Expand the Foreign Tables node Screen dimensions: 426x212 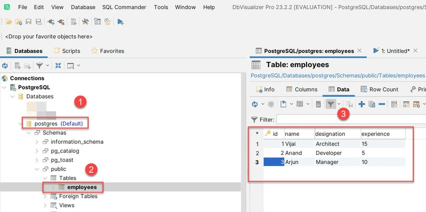point(45,196)
